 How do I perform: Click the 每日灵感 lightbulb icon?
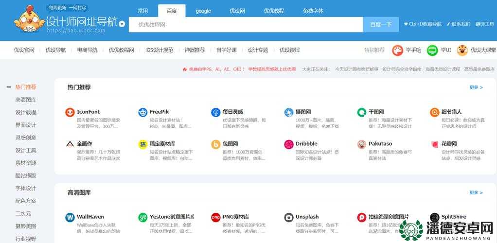pyautogui.click(x=216, y=112)
